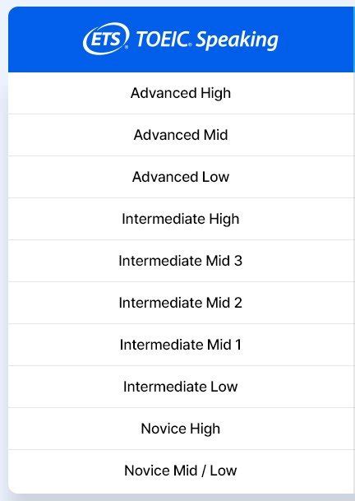Click the TOEIC word in banner
Image resolution: width=355 pixels, height=501 pixels.
(164, 39)
